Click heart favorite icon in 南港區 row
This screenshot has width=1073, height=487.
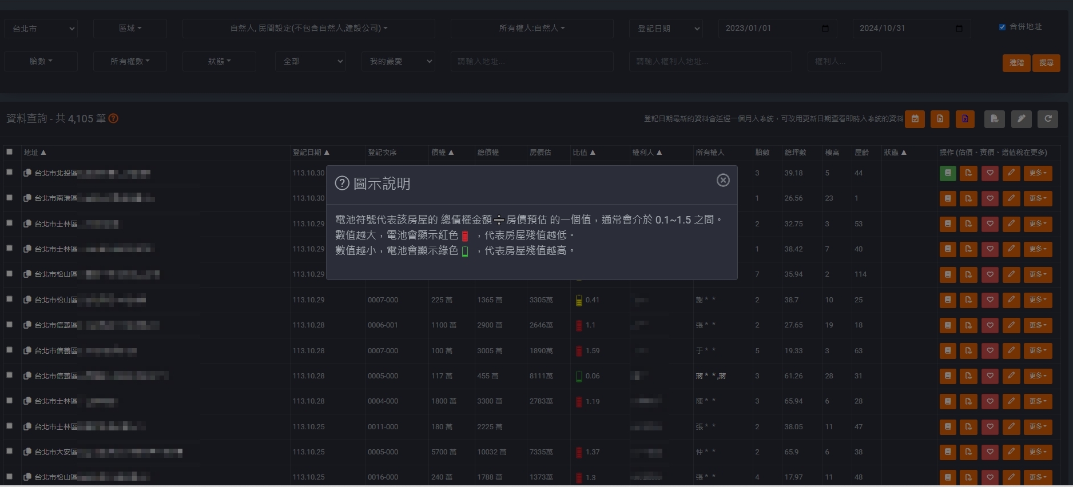click(989, 198)
